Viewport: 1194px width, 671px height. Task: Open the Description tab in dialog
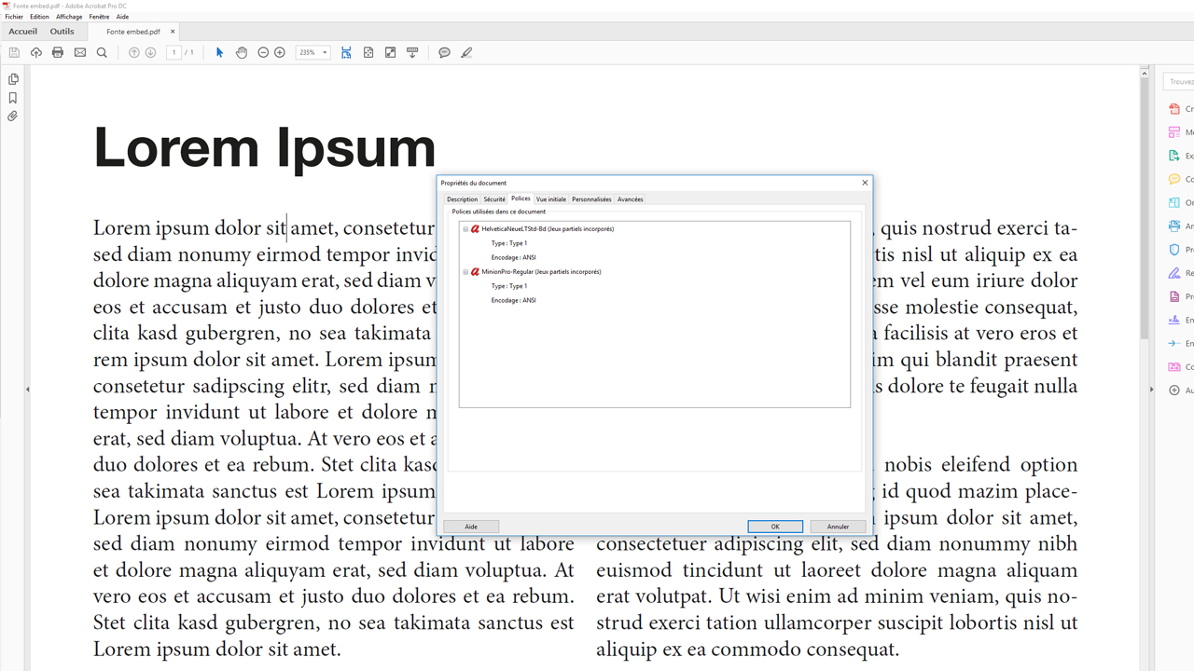pyautogui.click(x=462, y=199)
